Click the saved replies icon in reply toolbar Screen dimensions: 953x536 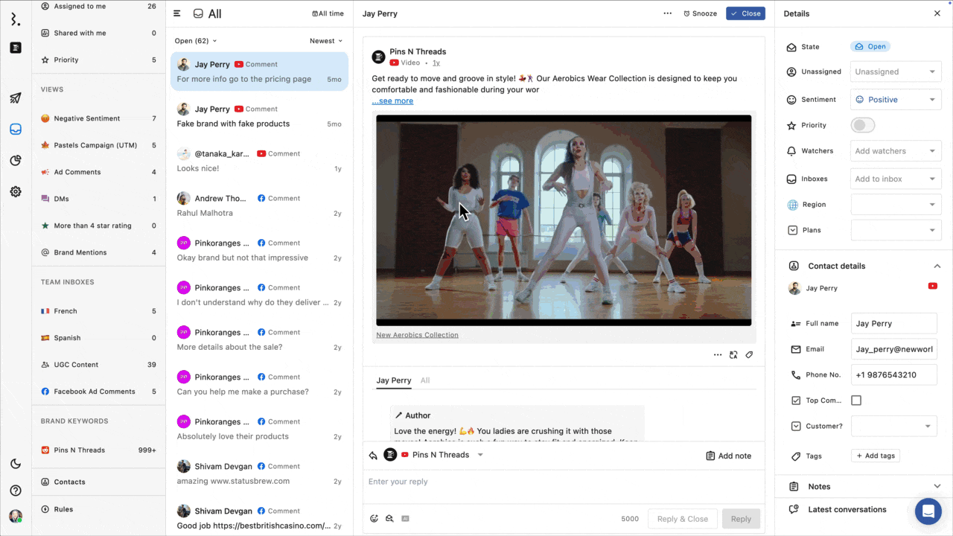pos(389,518)
